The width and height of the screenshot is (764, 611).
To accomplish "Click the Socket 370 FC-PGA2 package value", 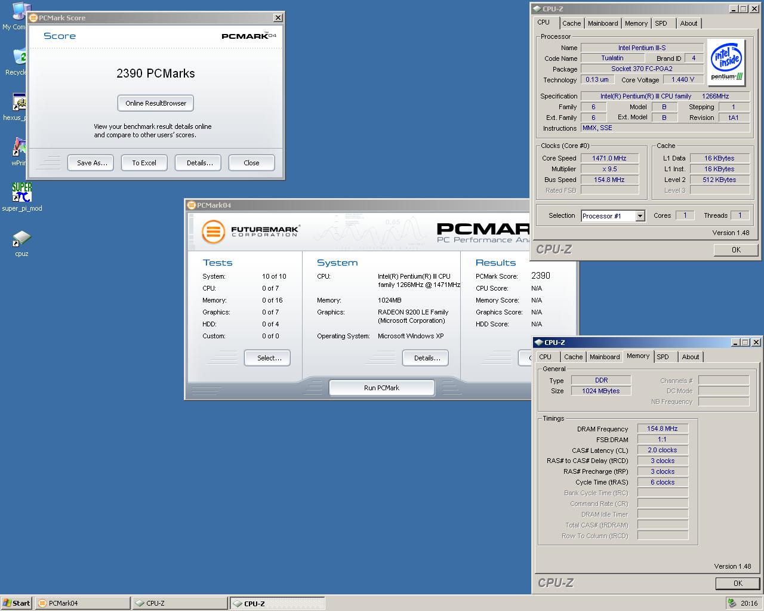I will pyautogui.click(x=642, y=69).
